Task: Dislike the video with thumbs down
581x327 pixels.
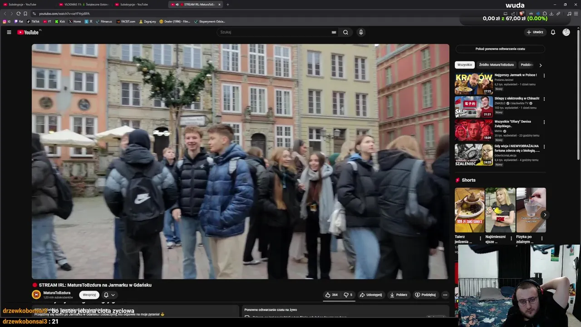Action: 348,295
